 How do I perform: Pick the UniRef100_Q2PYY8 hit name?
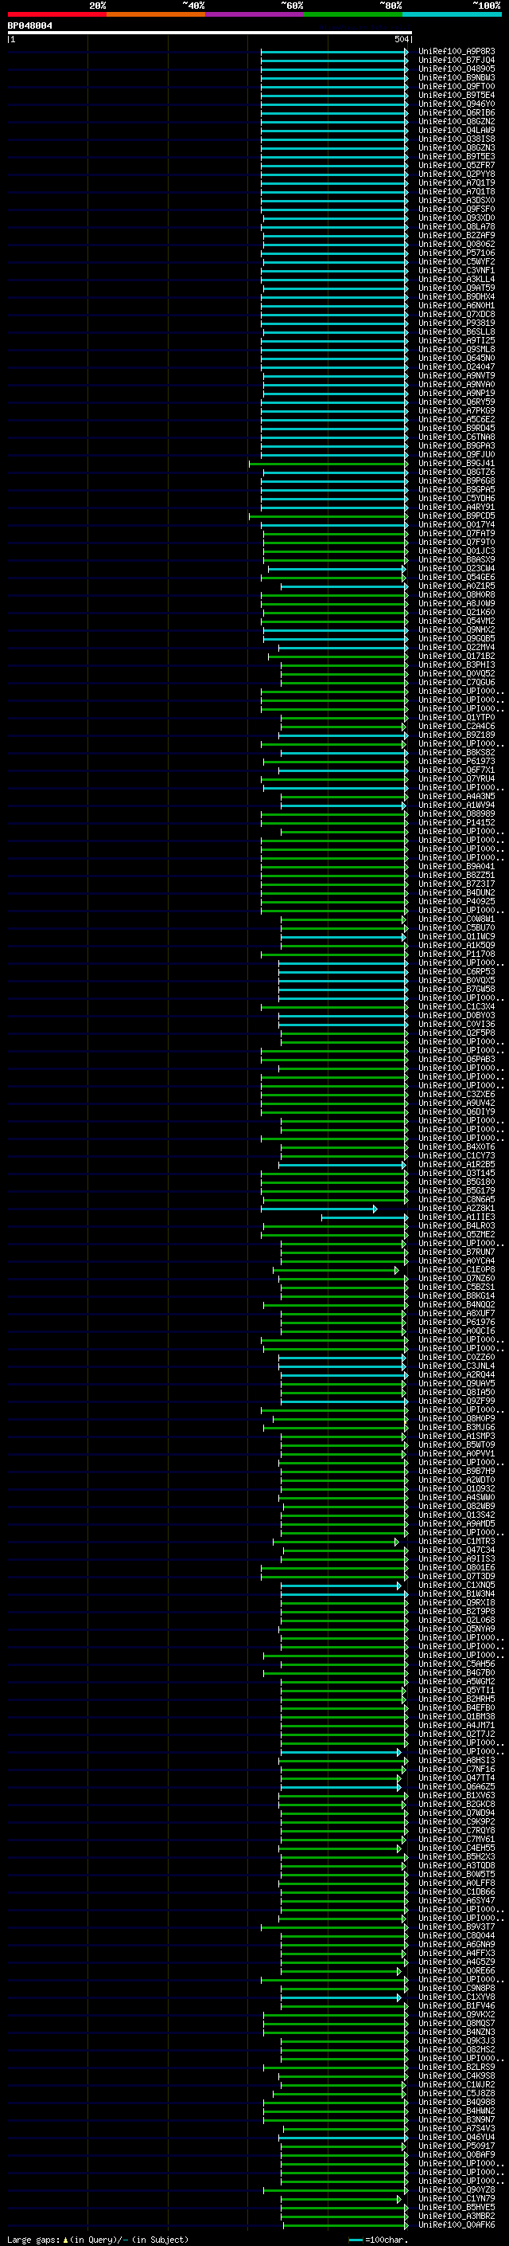click(456, 174)
